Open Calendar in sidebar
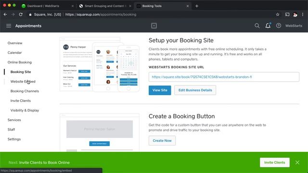 (14, 52)
